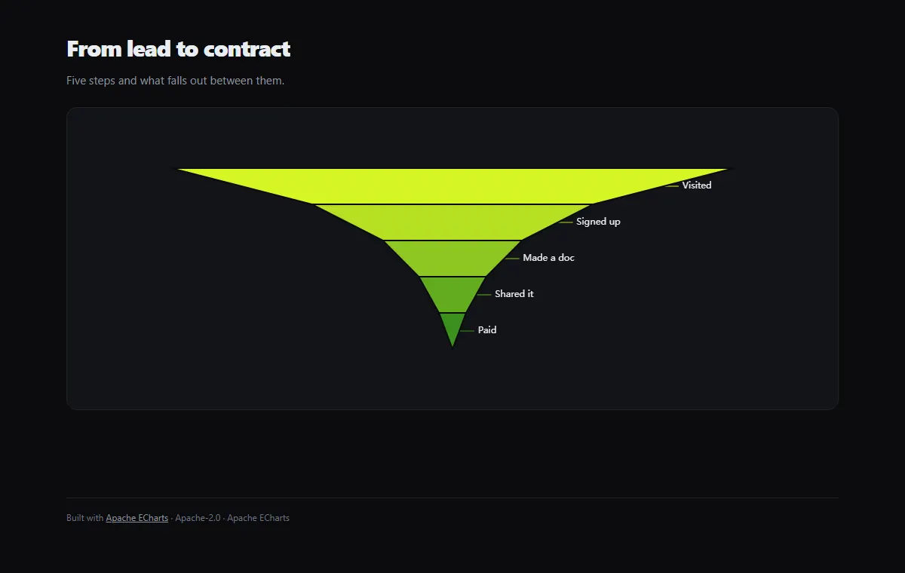Viewport: 905px width, 573px height.
Task: Click the leader line beside Made a doc
Action: click(512, 258)
